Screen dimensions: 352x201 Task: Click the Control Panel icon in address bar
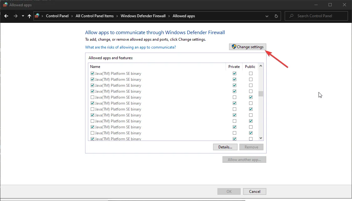[x=37, y=16]
